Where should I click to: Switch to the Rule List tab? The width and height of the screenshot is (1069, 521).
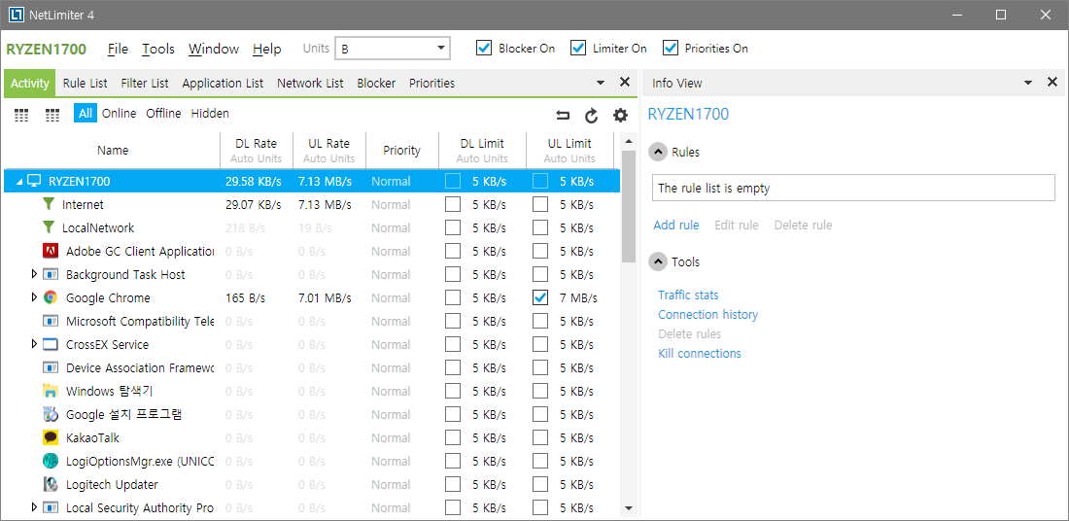tap(86, 84)
